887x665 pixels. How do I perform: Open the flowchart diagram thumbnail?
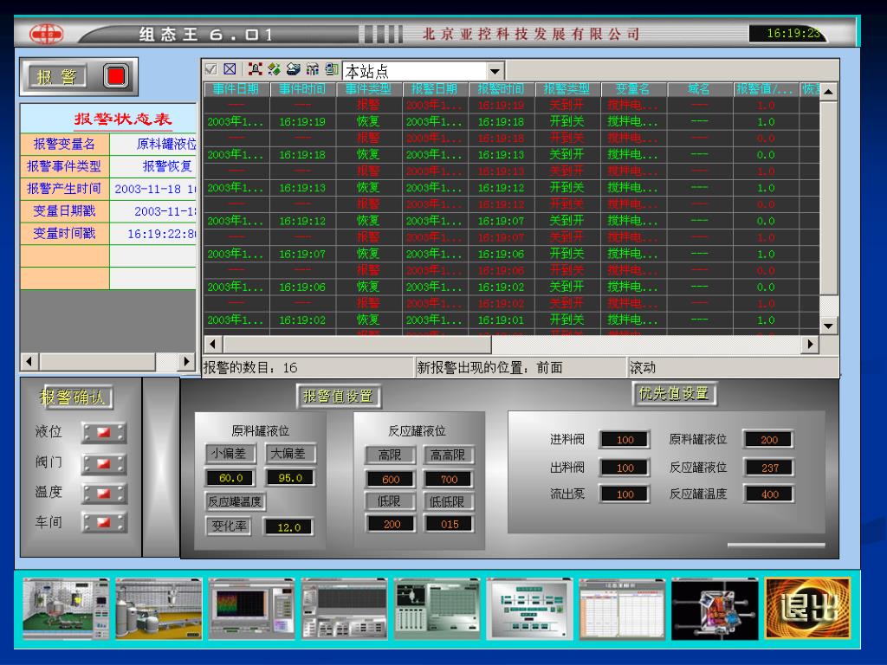[x=529, y=609]
